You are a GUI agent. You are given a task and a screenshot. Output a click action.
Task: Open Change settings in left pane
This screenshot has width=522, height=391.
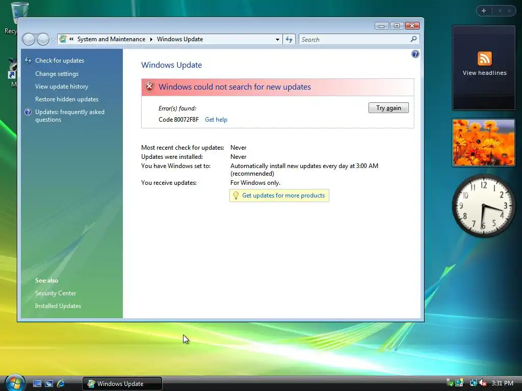(57, 74)
